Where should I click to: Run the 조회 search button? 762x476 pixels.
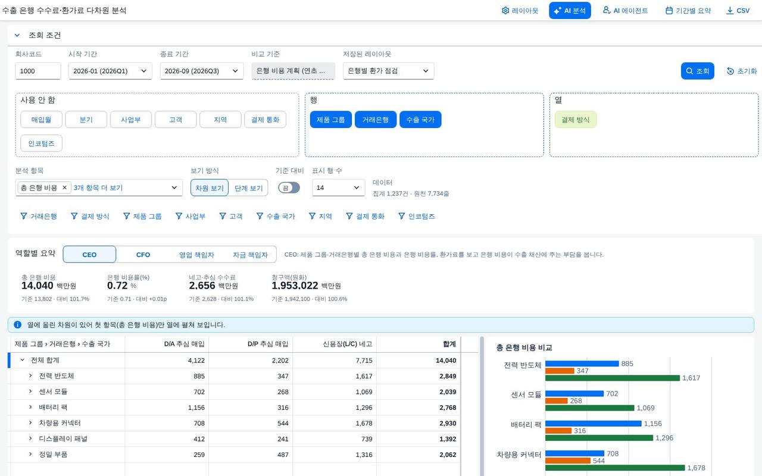(x=697, y=71)
